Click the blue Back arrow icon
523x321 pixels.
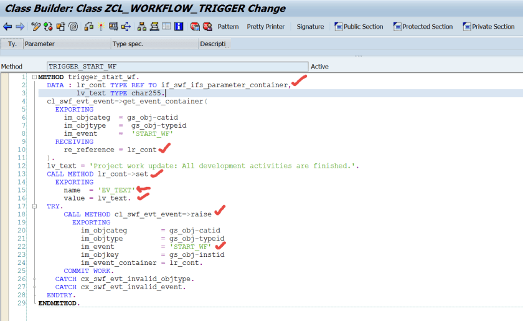tap(7, 27)
